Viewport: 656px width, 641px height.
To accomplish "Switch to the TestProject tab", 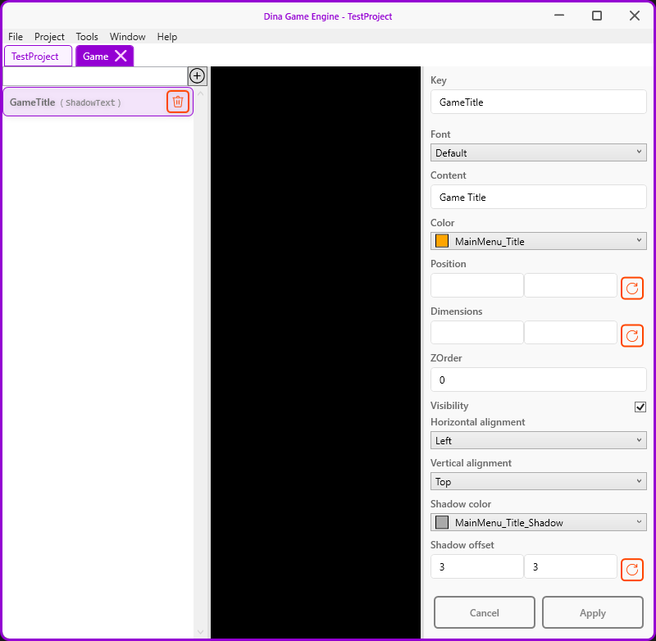I will (38, 56).
